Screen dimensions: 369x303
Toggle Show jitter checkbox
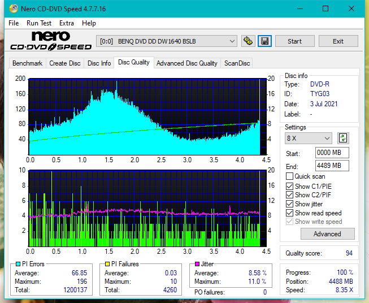point(289,204)
